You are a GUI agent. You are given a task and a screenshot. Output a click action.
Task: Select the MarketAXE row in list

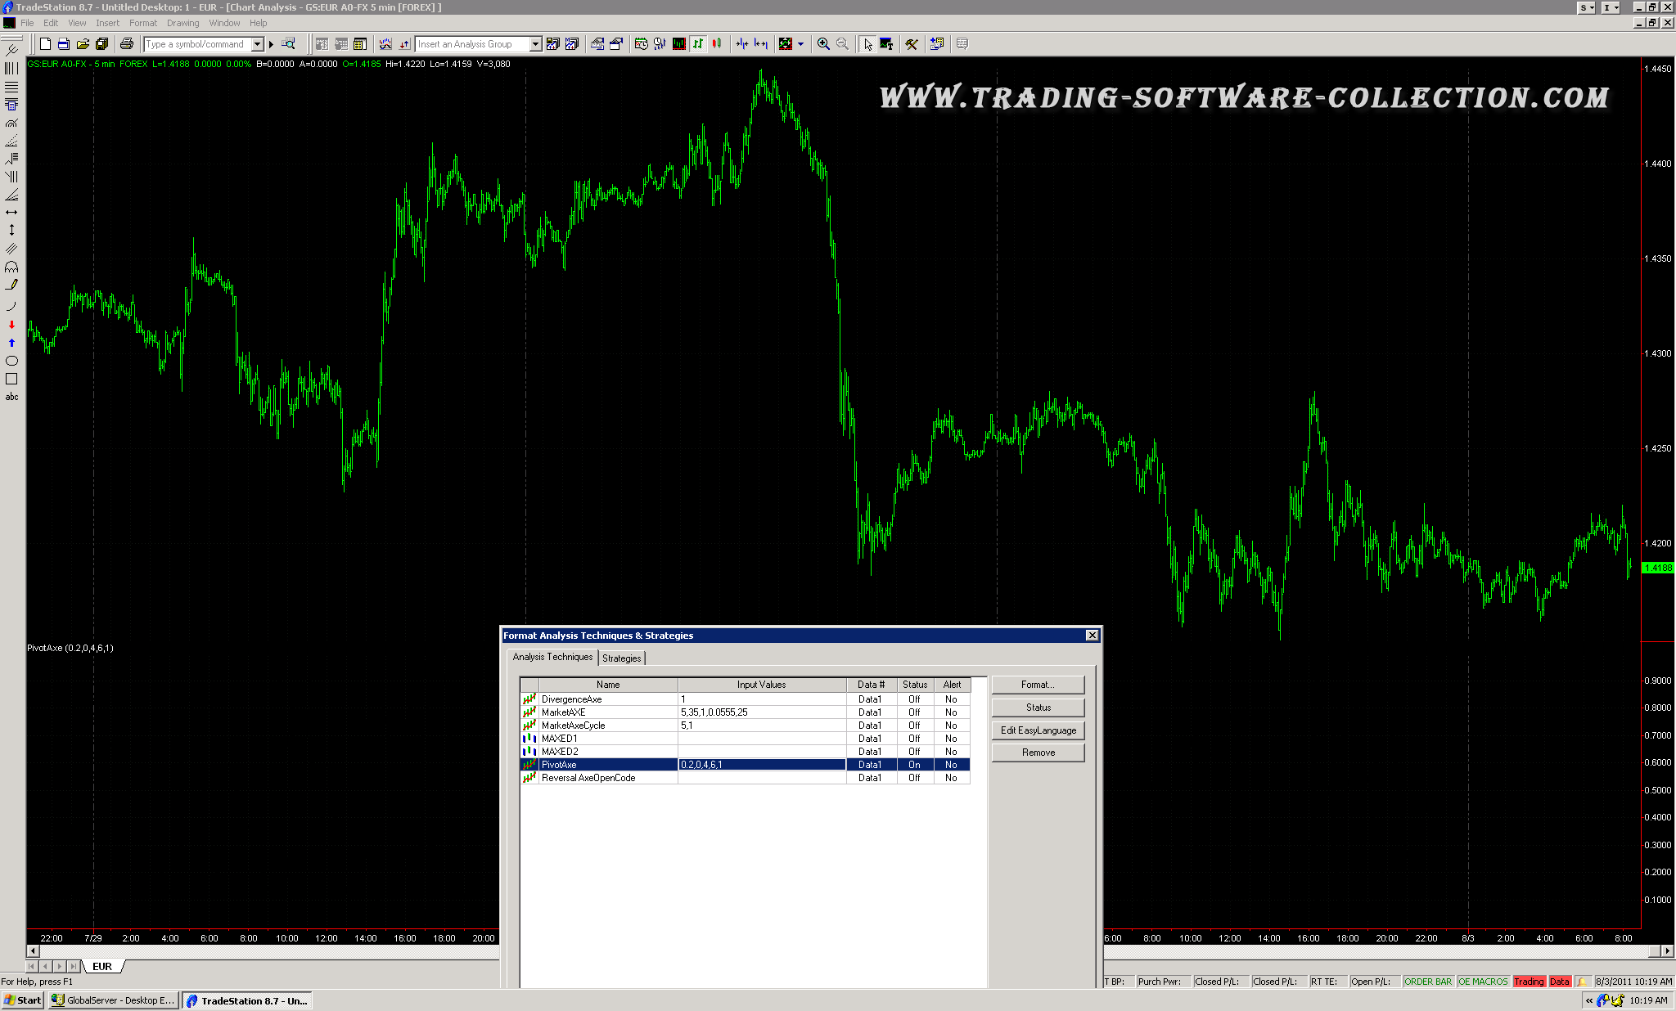pos(564,712)
